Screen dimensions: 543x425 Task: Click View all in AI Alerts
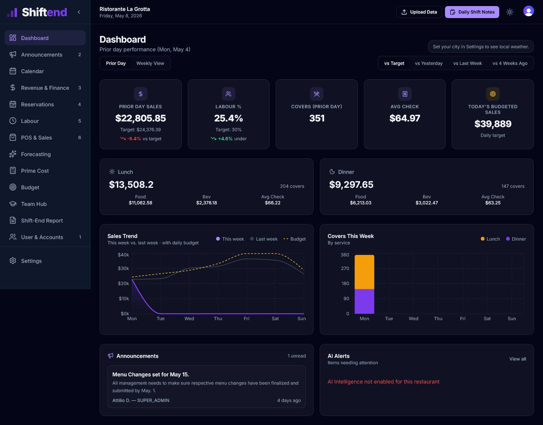(517, 359)
